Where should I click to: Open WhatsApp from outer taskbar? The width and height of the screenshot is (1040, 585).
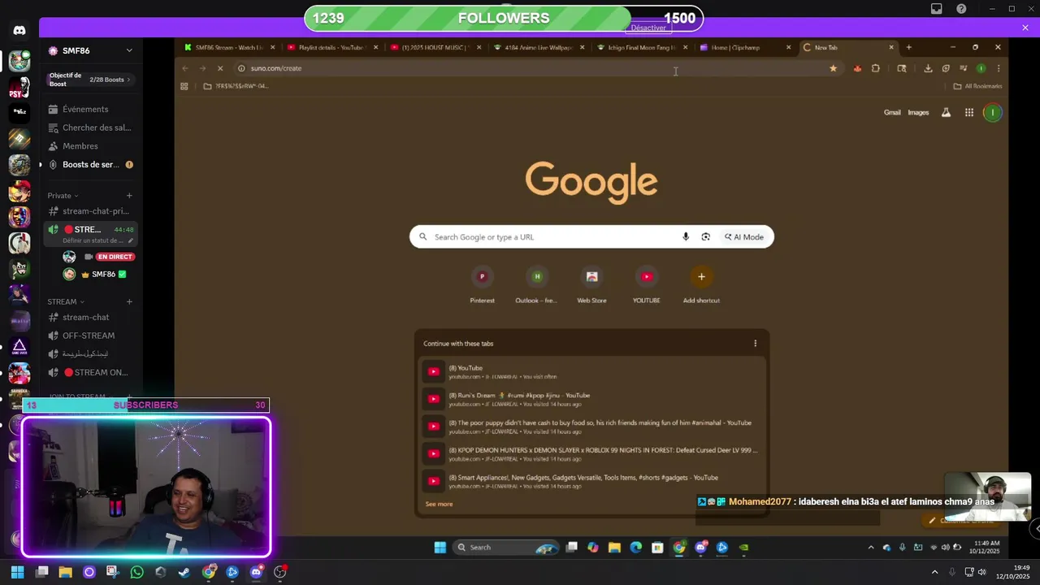[136, 572]
